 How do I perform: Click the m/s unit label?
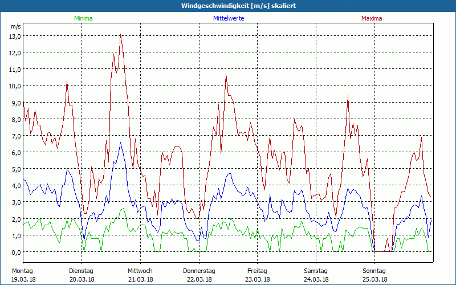pyautogui.click(x=15, y=26)
